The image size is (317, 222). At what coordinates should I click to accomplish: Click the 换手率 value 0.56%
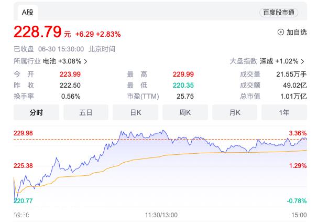coord(71,96)
